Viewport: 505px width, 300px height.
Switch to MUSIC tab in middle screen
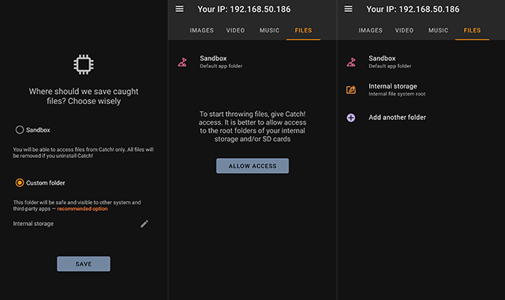[x=270, y=30]
